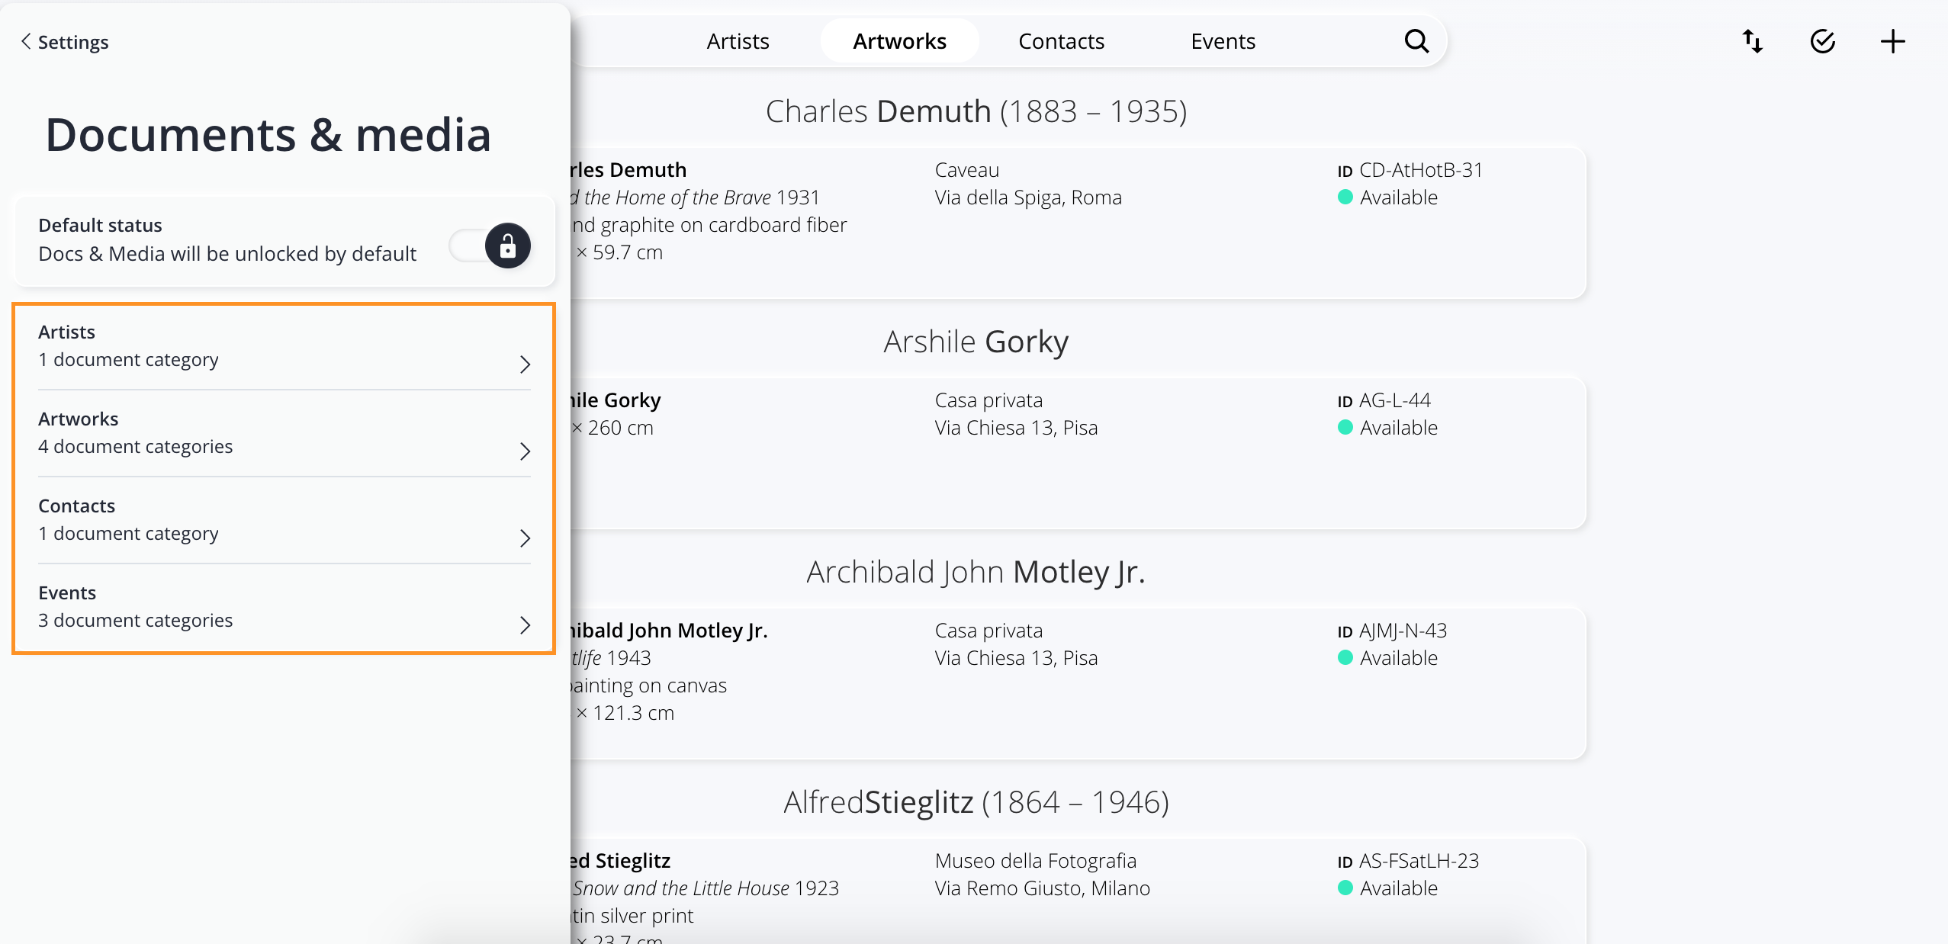Go back to Settings

[x=65, y=42]
